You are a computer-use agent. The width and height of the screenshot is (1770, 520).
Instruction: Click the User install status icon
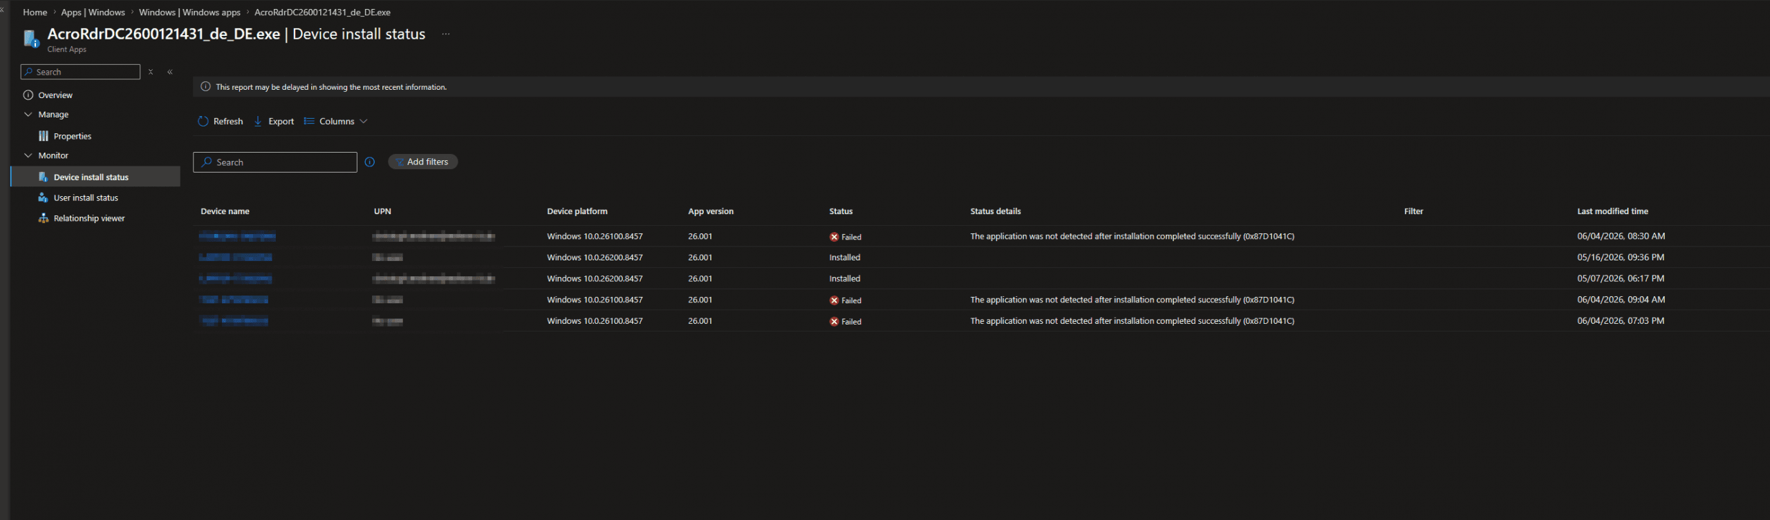tap(43, 198)
